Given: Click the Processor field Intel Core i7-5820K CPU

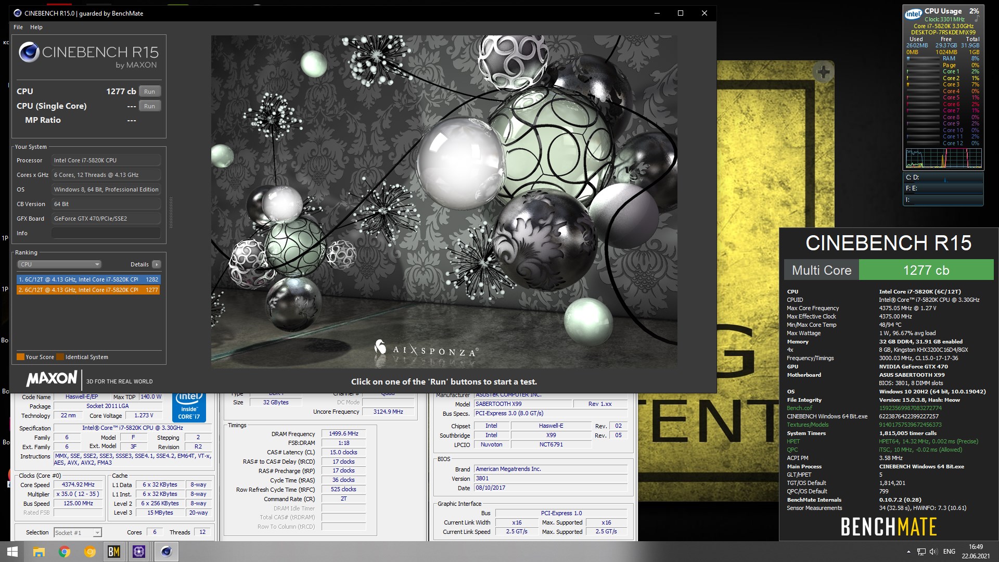Looking at the screenshot, I should pyautogui.click(x=106, y=160).
